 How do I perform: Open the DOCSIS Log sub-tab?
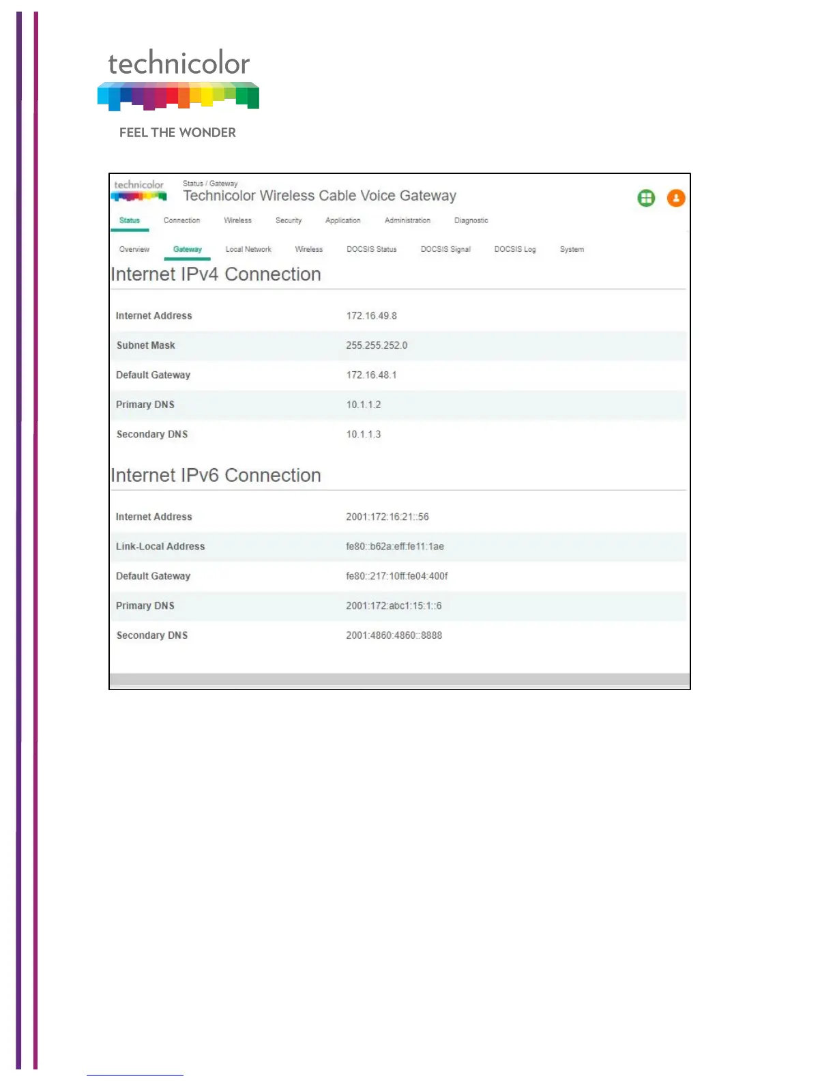tap(515, 249)
